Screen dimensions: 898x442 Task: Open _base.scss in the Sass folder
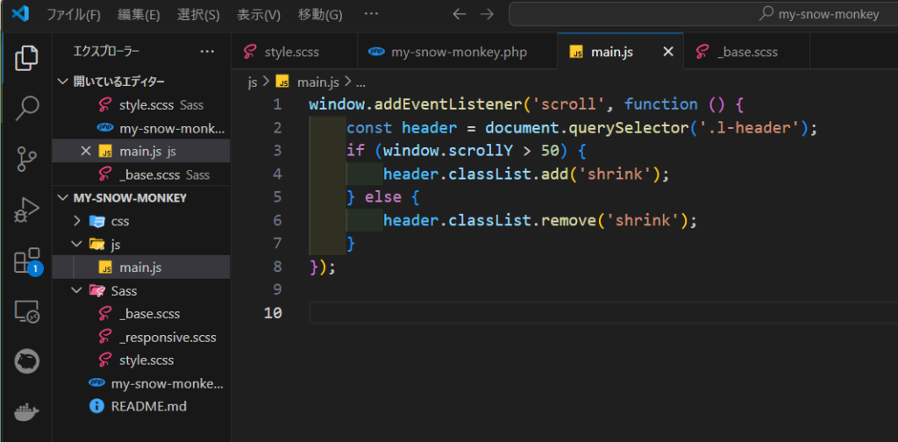(x=140, y=314)
